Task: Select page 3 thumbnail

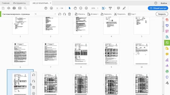Action: pyautogui.click(x=81, y=26)
